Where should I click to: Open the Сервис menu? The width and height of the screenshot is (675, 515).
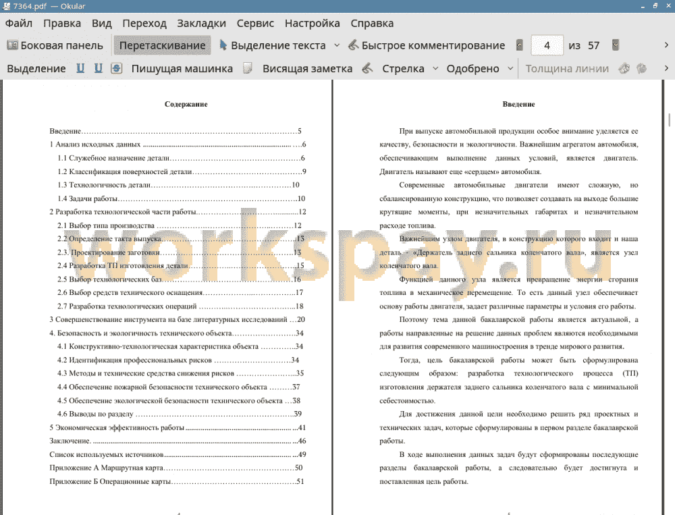point(255,23)
